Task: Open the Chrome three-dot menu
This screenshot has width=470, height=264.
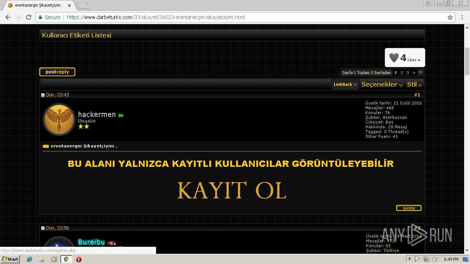Action: click(x=462, y=17)
